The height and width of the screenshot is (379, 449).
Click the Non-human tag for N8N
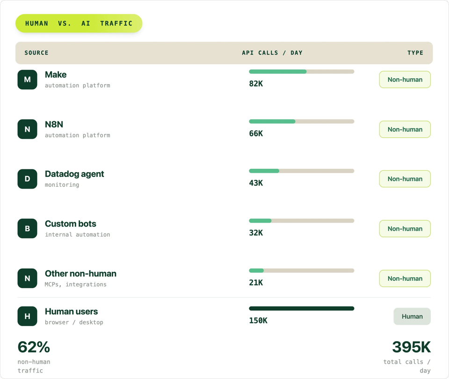tap(405, 129)
